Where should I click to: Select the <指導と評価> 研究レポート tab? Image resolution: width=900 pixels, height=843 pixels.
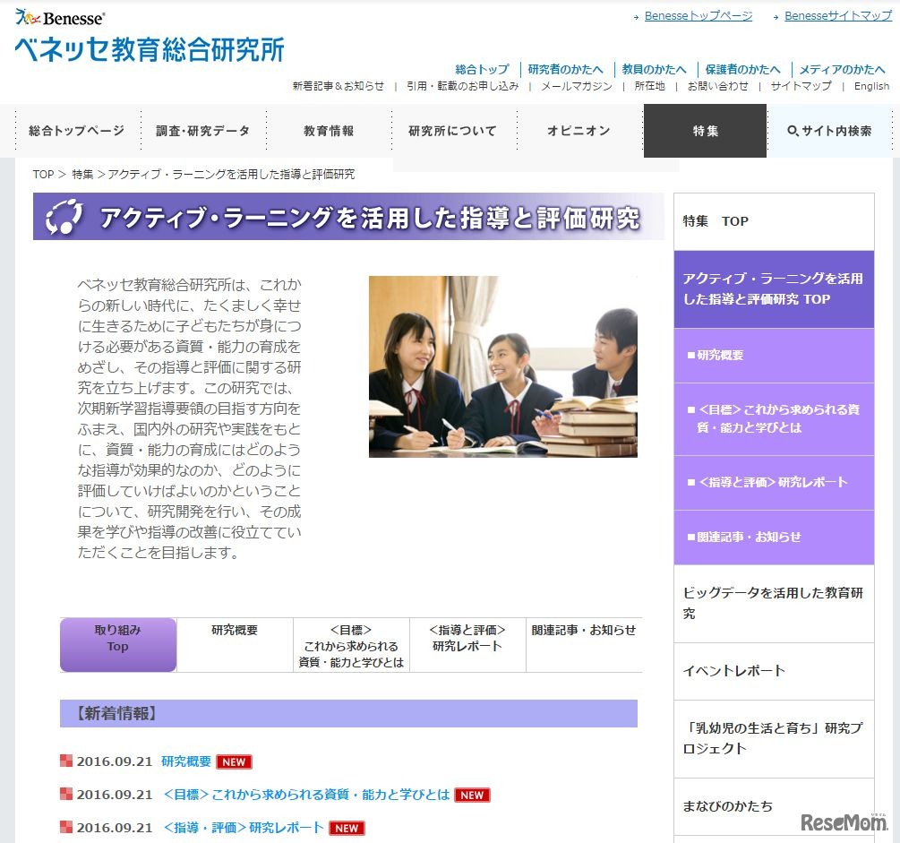pyautogui.click(x=467, y=639)
